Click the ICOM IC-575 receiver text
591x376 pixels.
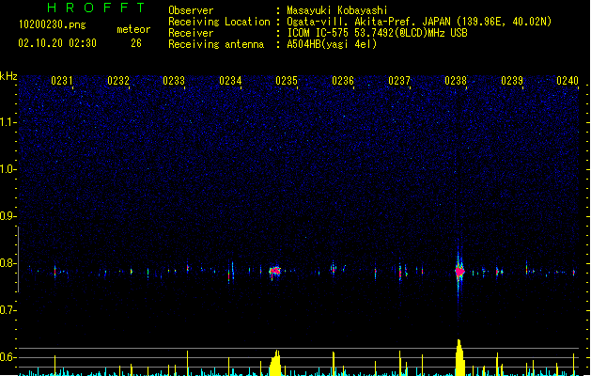[x=377, y=33]
